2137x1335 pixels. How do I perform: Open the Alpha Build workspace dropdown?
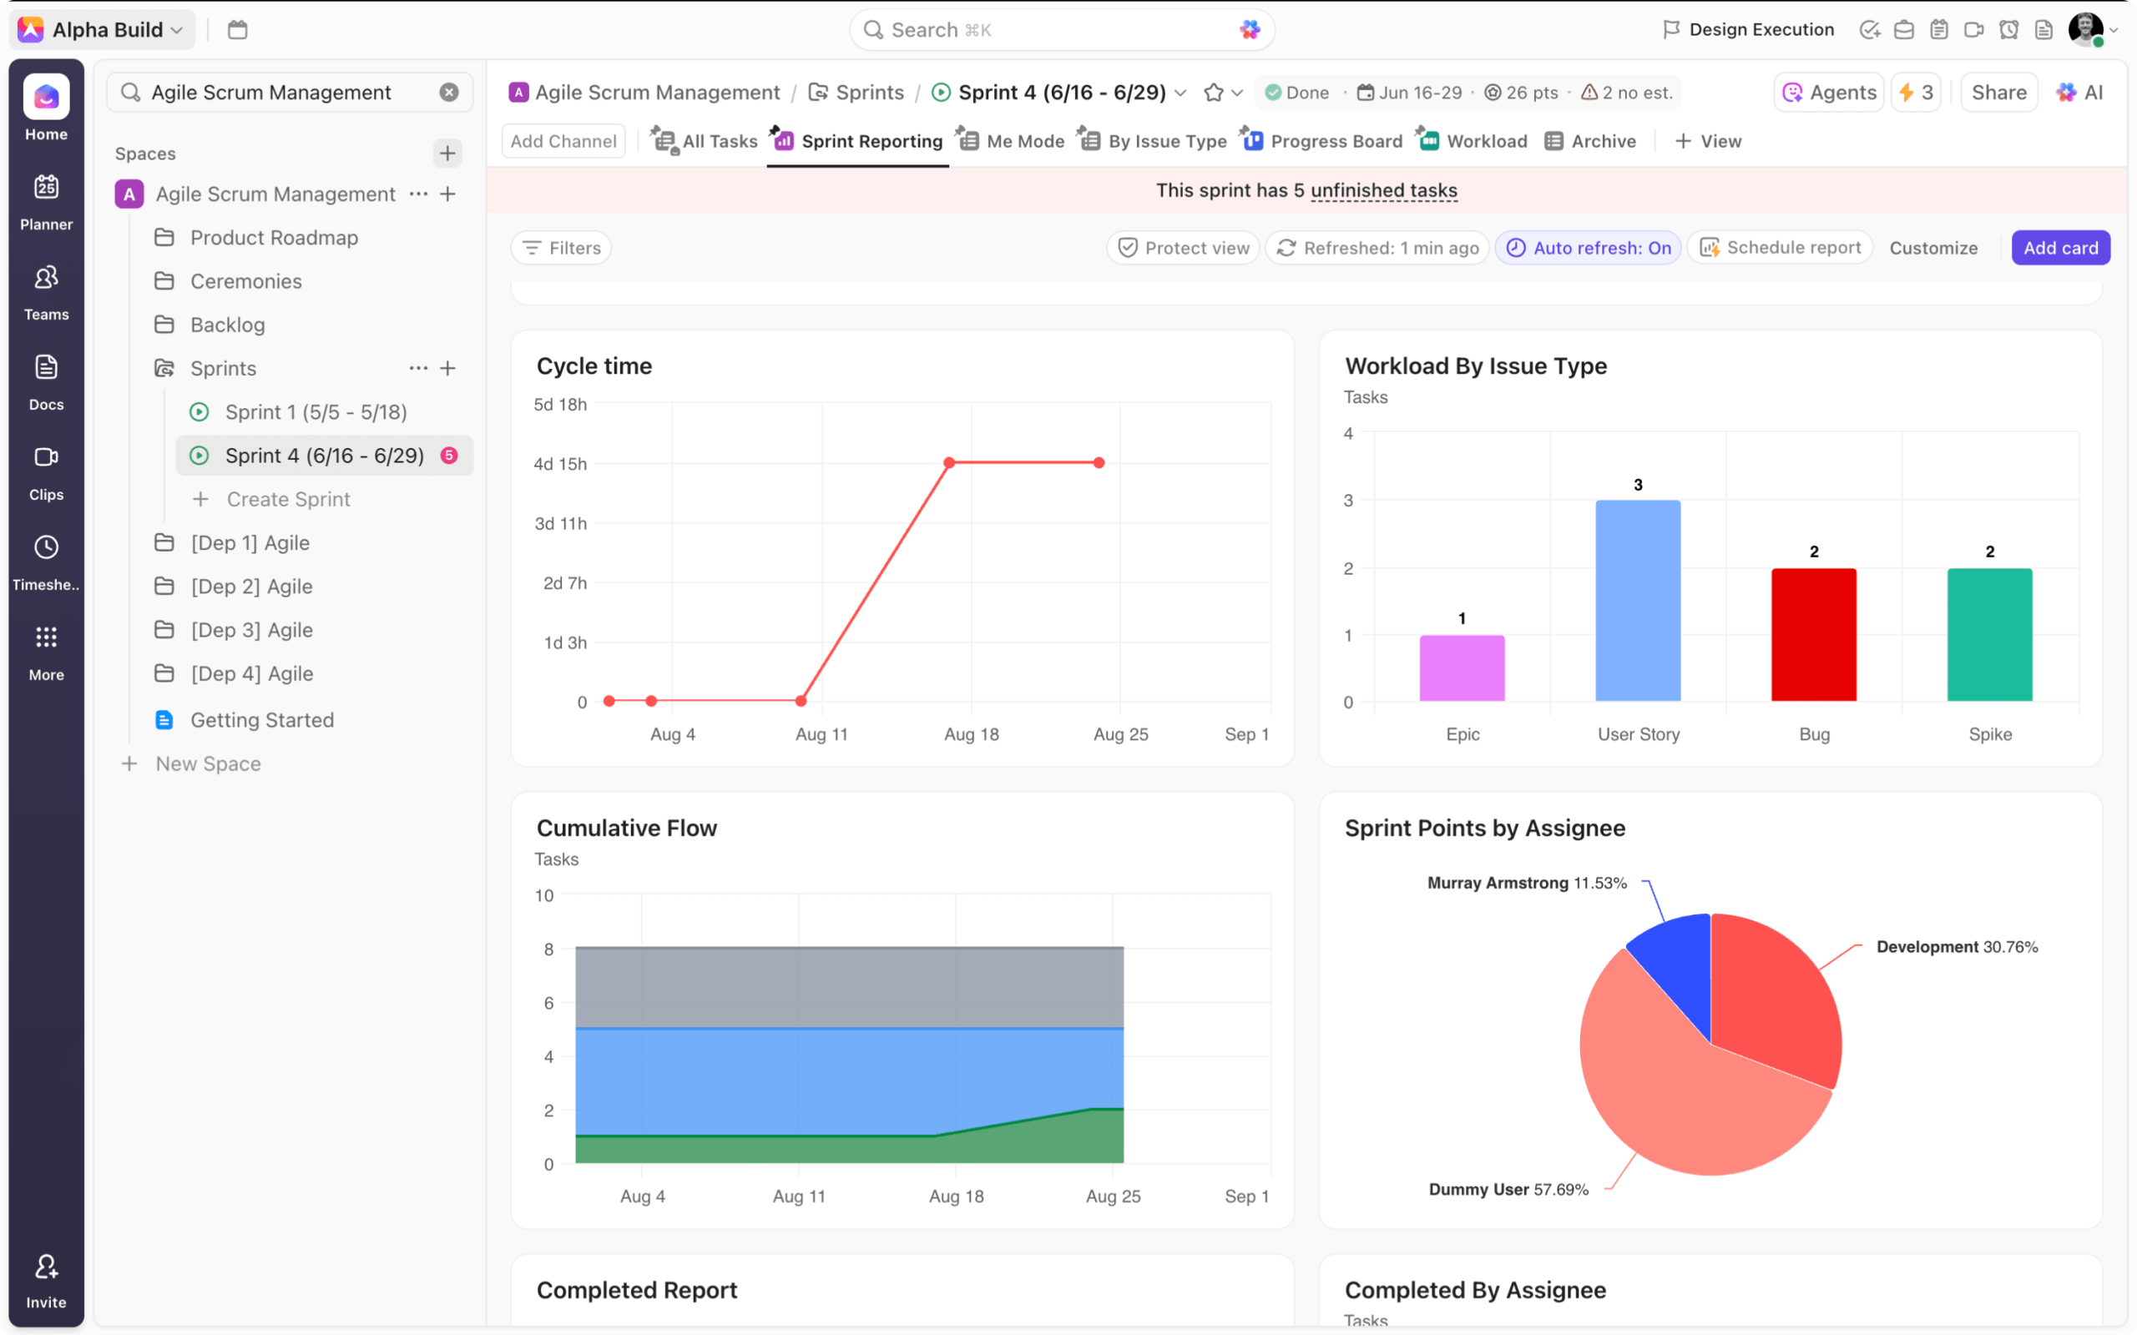click(106, 30)
